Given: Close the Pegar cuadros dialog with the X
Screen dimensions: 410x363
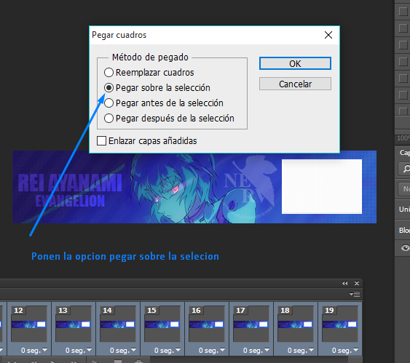Looking at the screenshot, I should click(328, 35).
